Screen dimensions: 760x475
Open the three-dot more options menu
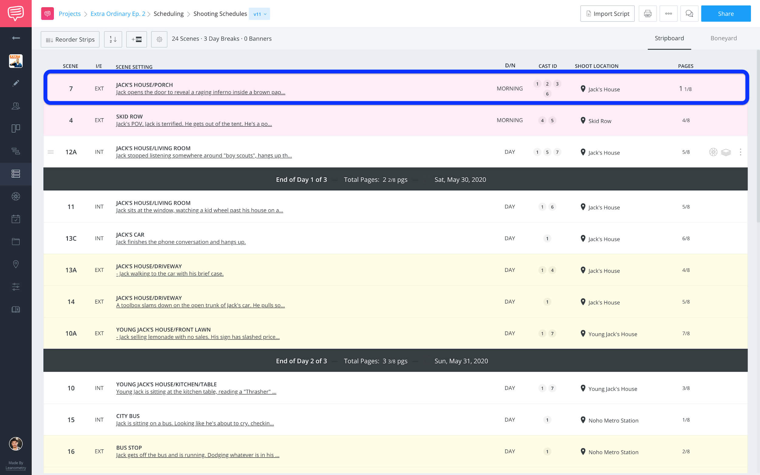point(668,13)
